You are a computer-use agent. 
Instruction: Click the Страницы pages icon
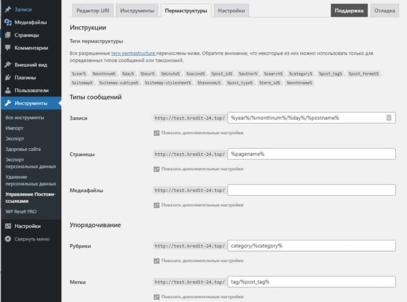[x=8, y=35]
